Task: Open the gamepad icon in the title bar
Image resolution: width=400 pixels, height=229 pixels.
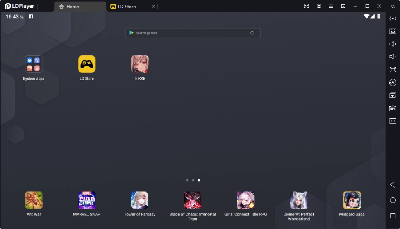Action: (x=306, y=6)
